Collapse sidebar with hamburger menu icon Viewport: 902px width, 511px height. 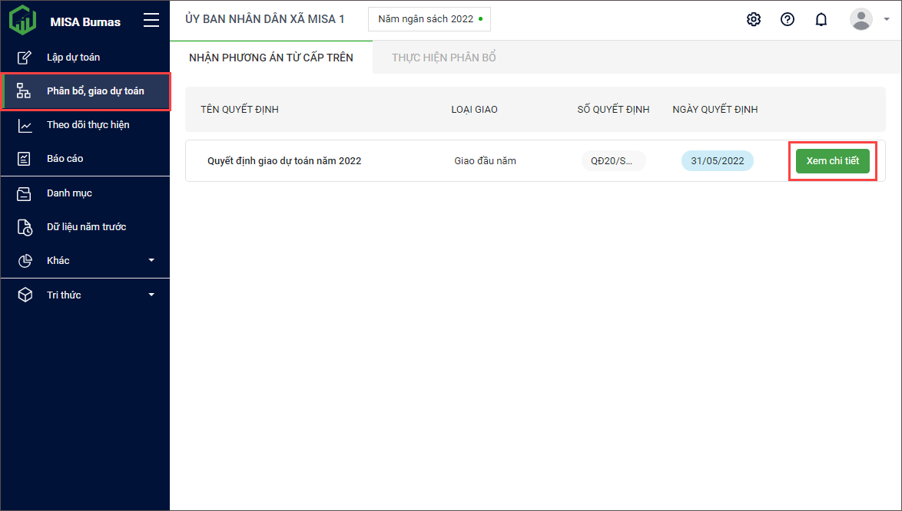[151, 21]
